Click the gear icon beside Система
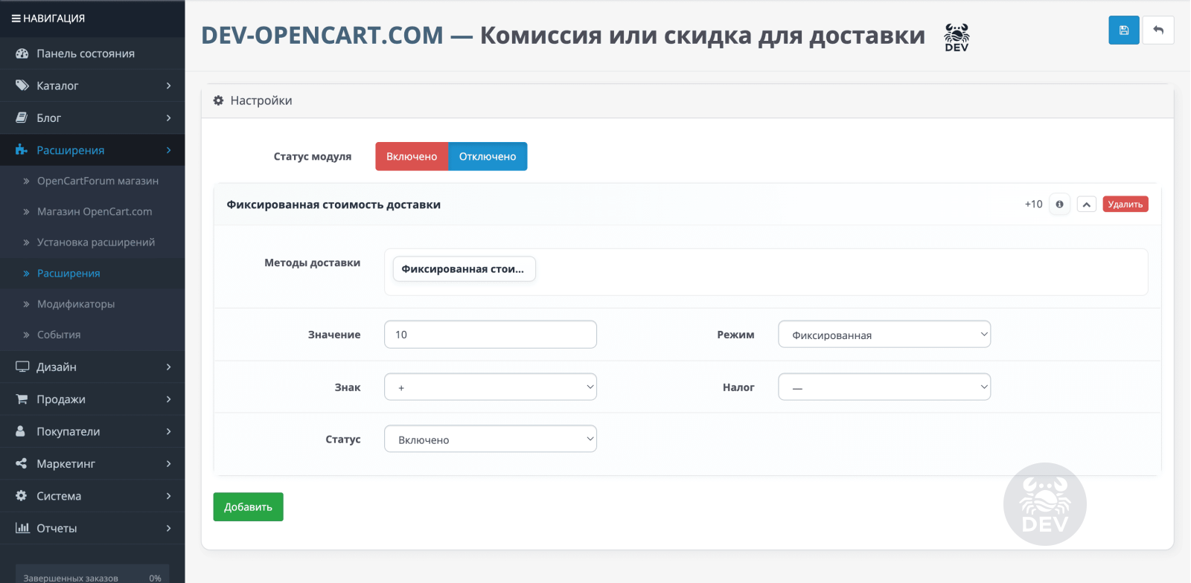The height and width of the screenshot is (583, 1191). (x=21, y=495)
